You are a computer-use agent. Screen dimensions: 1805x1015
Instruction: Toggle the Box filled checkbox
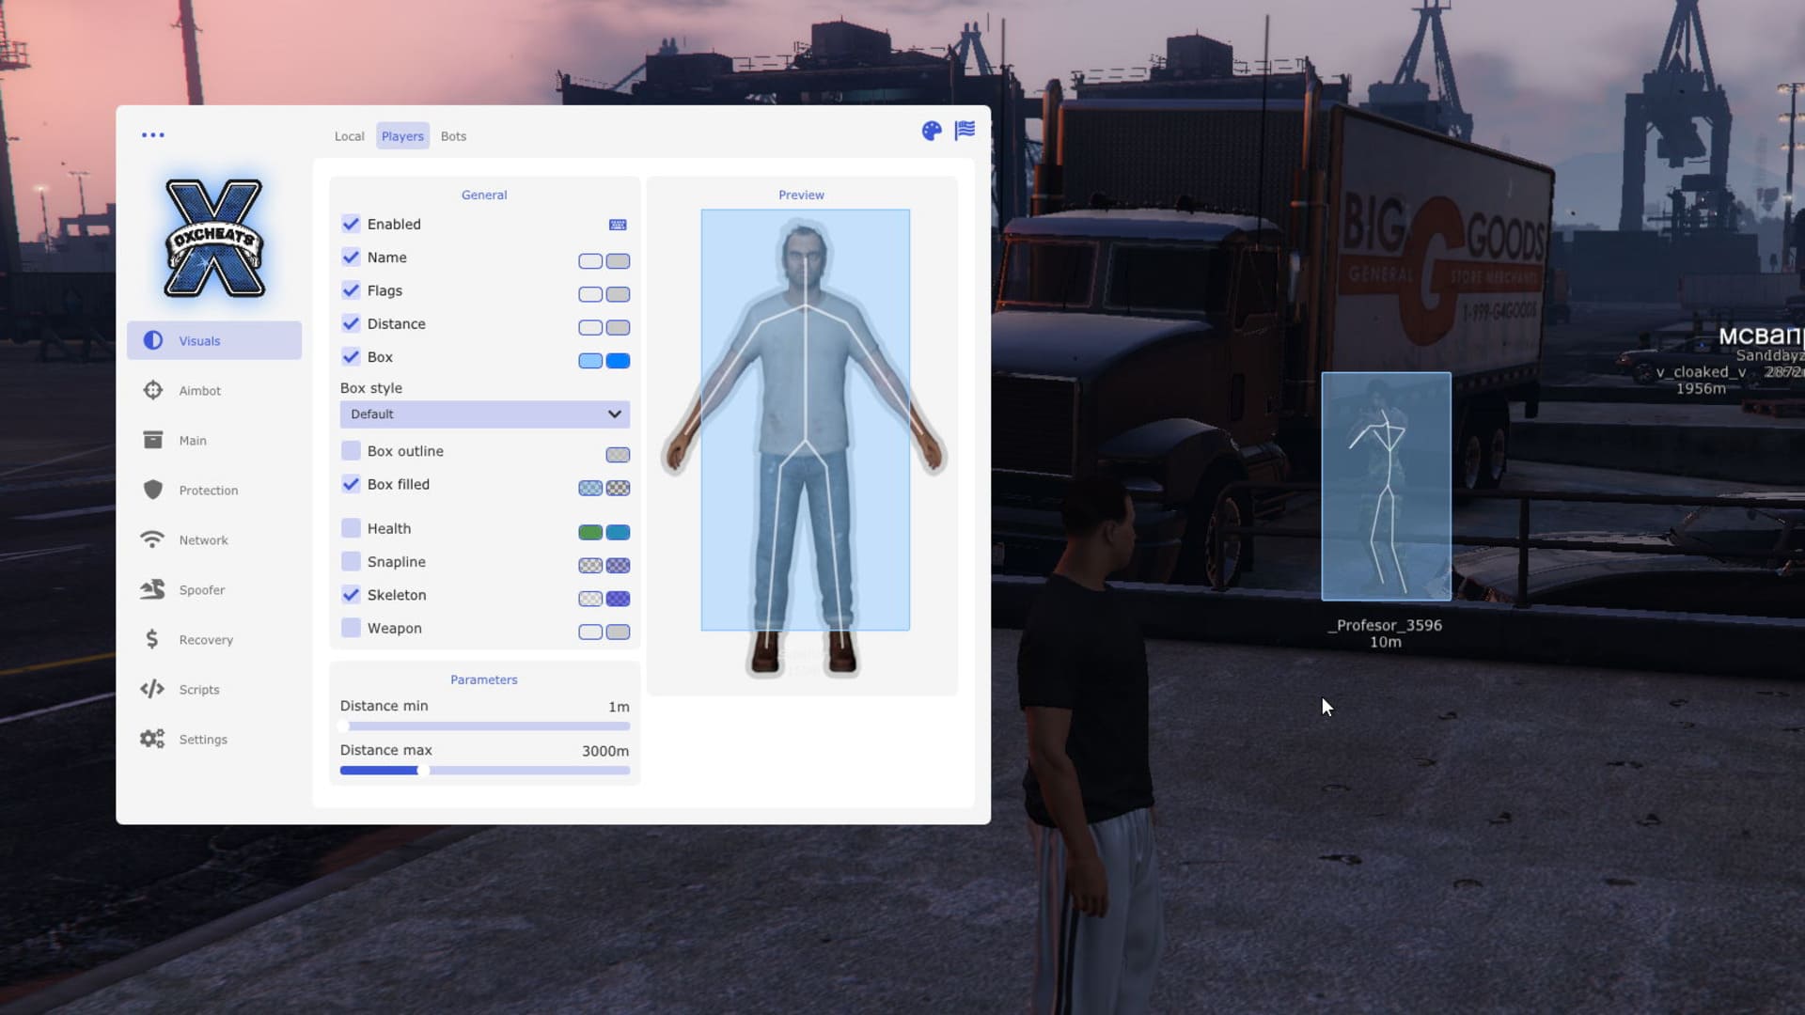(x=351, y=484)
